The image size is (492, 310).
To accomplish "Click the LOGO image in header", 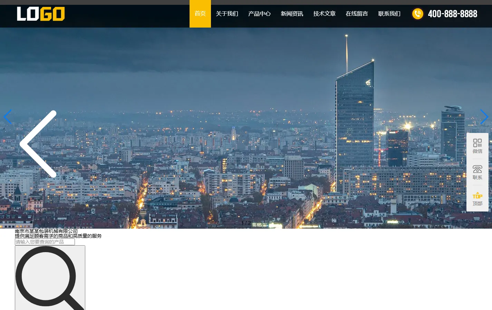I will coord(41,14).
